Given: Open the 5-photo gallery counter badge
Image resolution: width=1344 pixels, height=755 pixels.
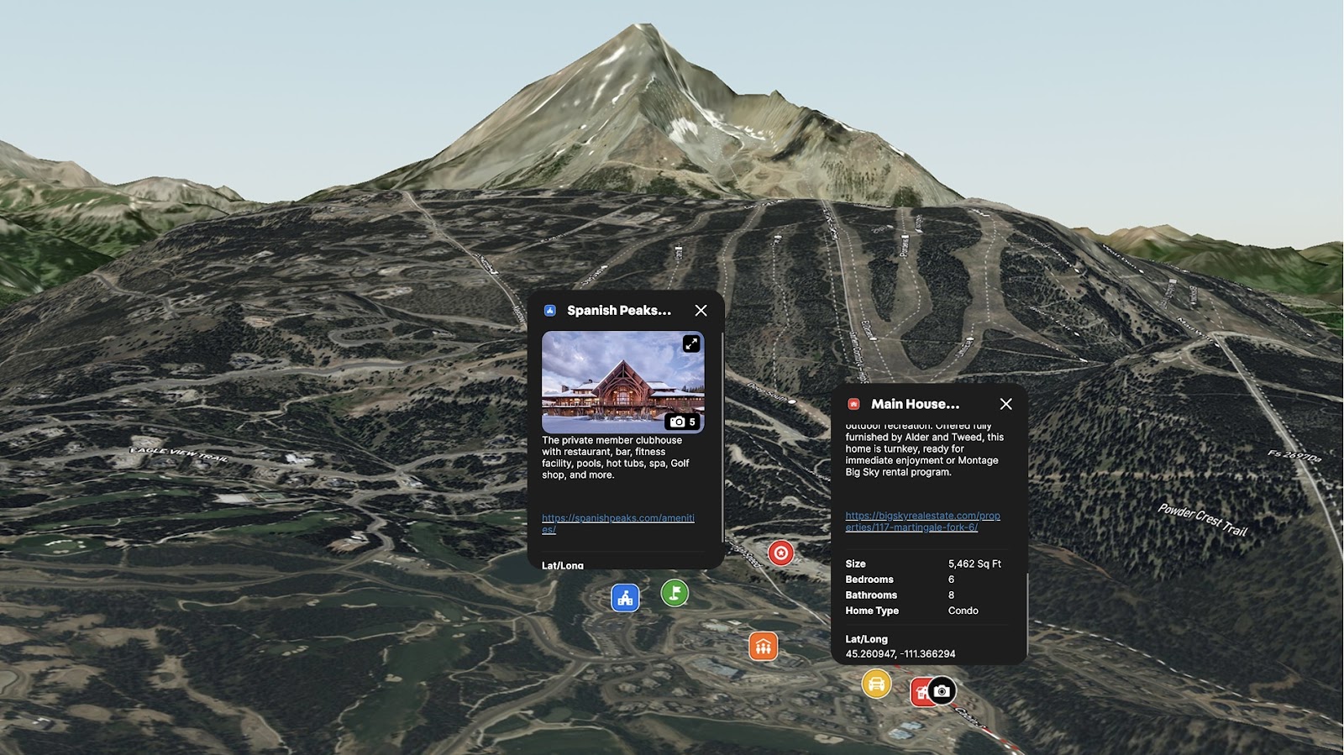Looking at the screenshot, I should coord(683,422).
